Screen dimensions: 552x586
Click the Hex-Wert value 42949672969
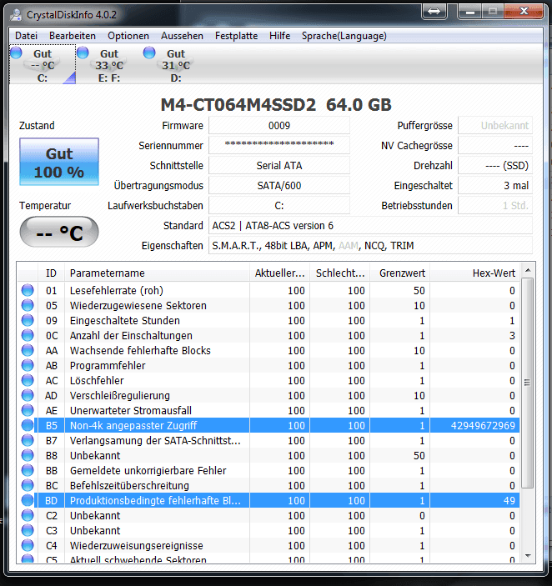point(483,426)
